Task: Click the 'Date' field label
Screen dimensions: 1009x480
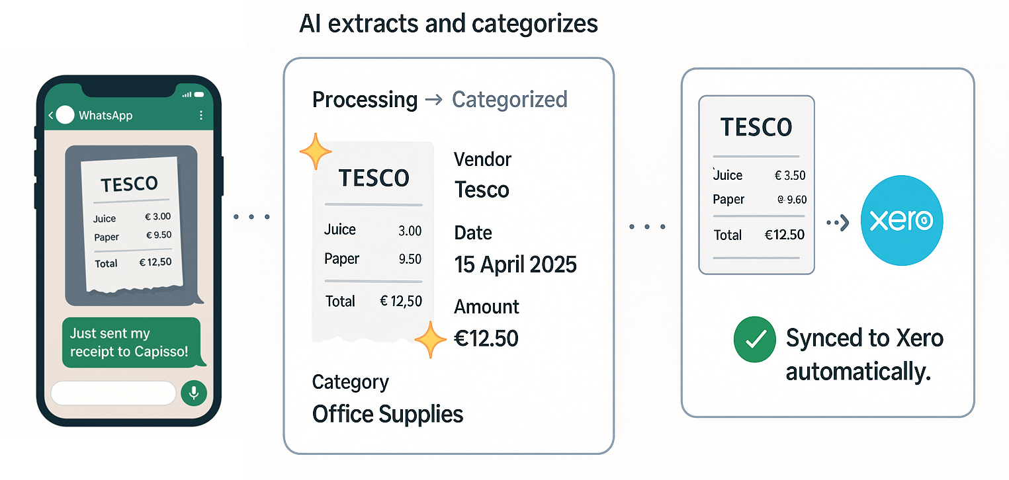Action: click(x=473, y=233)
